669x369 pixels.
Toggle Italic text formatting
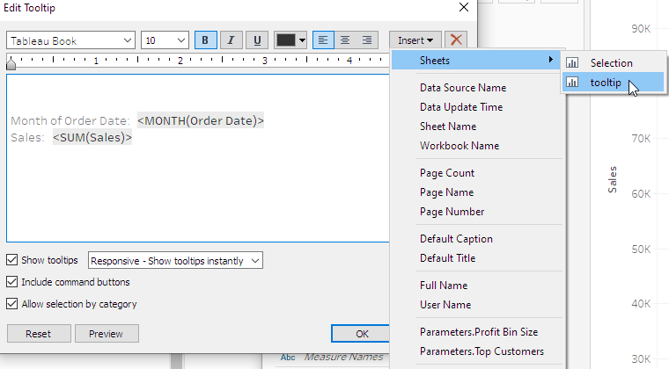click(x=232, y=40)
